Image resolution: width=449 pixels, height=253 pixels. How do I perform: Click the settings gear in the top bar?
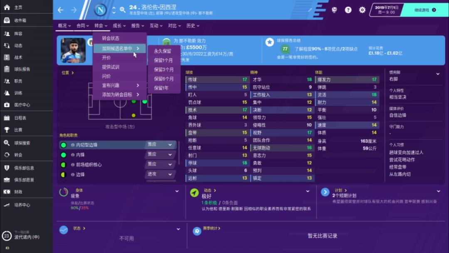[362, 9]
